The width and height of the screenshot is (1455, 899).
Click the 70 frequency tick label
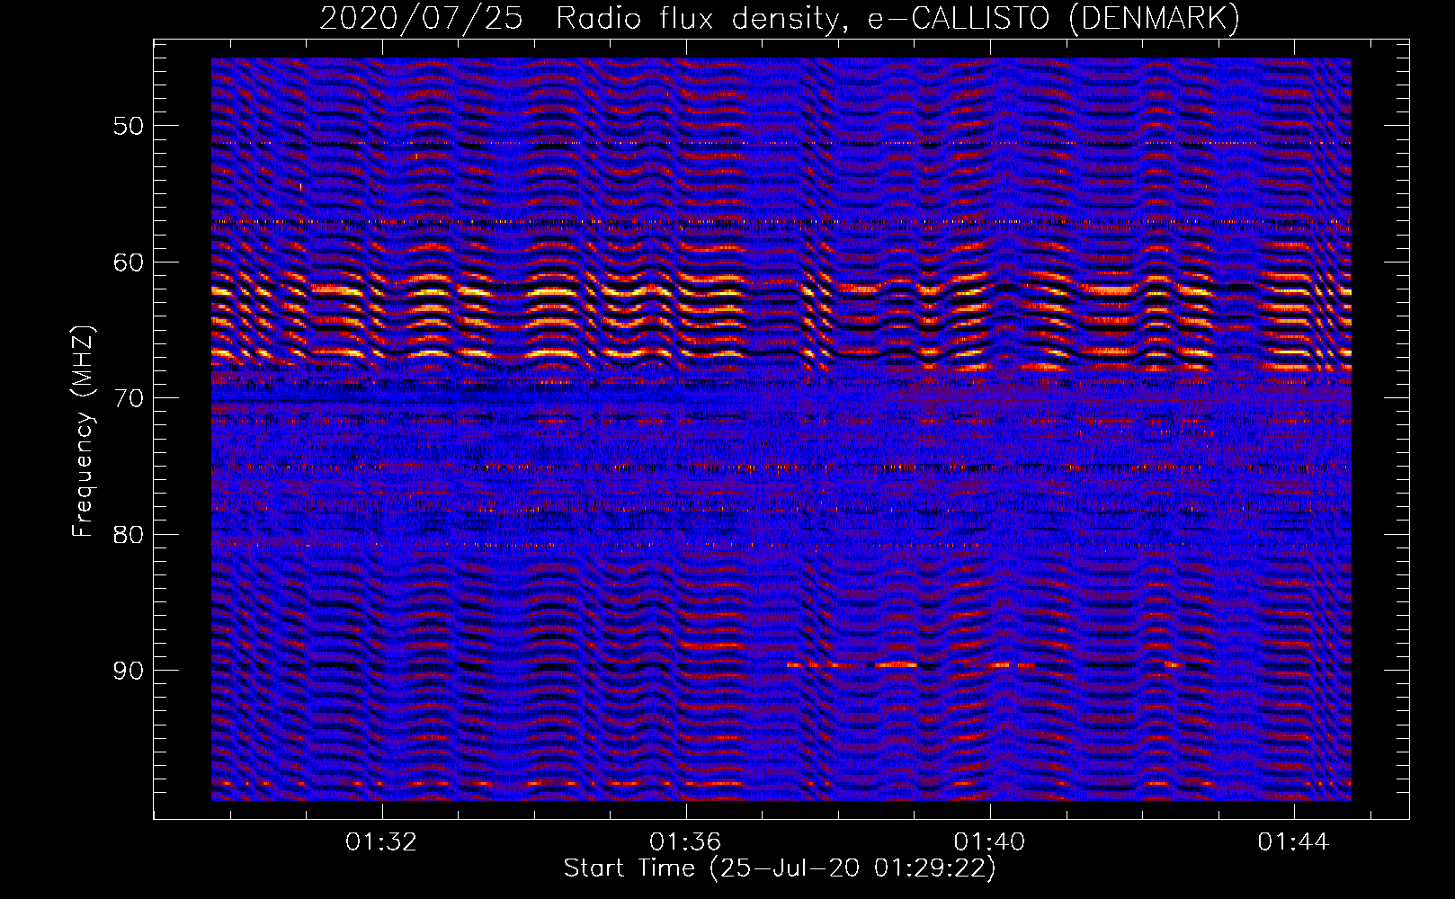coord(128,398)
